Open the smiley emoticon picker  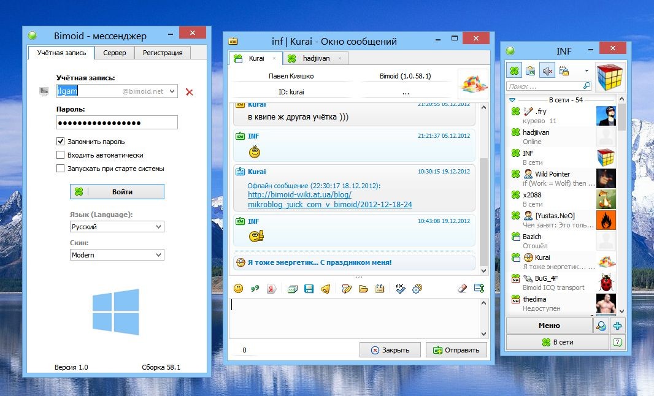(x=238, y=289)
